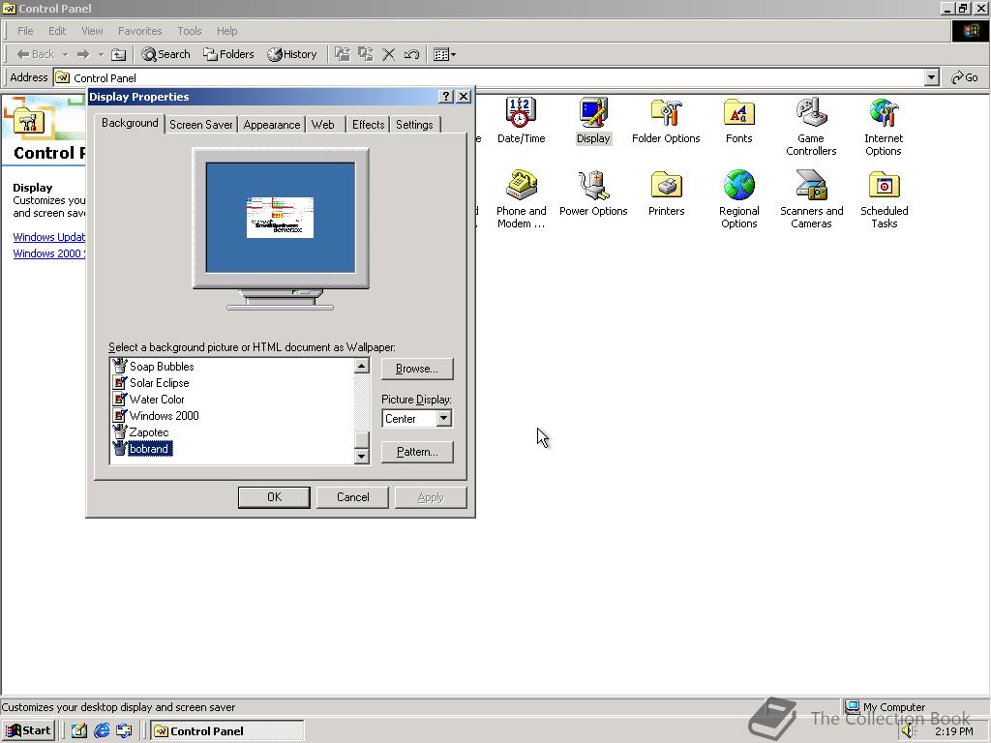The width and height of the screenshot is (991, 743).
Task: Click wallpaper list scroll down arrow
Action: 362,456
